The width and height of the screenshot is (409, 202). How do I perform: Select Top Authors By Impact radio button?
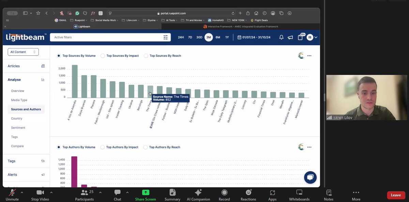coord(103,147)
